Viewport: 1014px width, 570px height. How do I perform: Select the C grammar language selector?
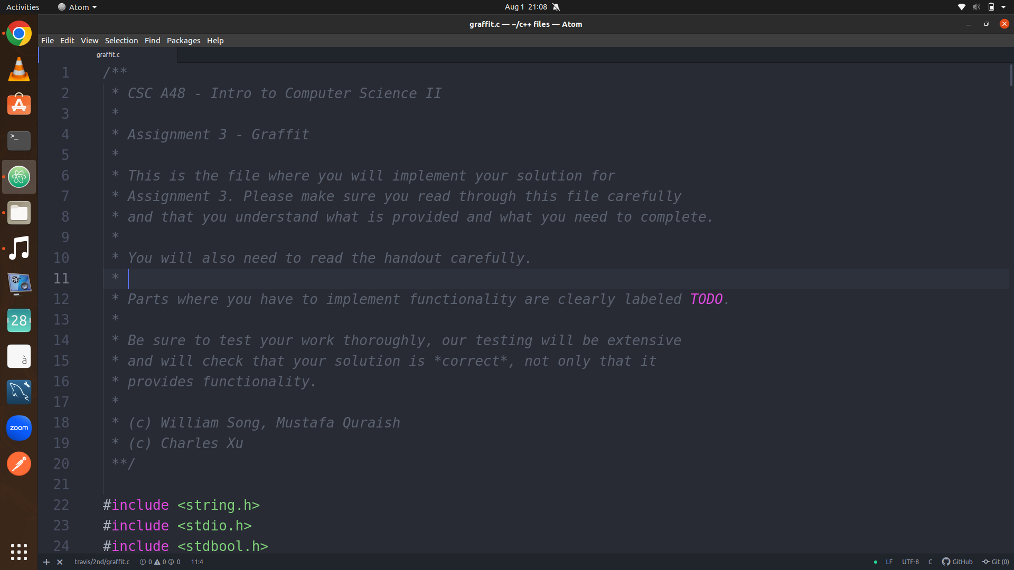(x=930, y=562)
